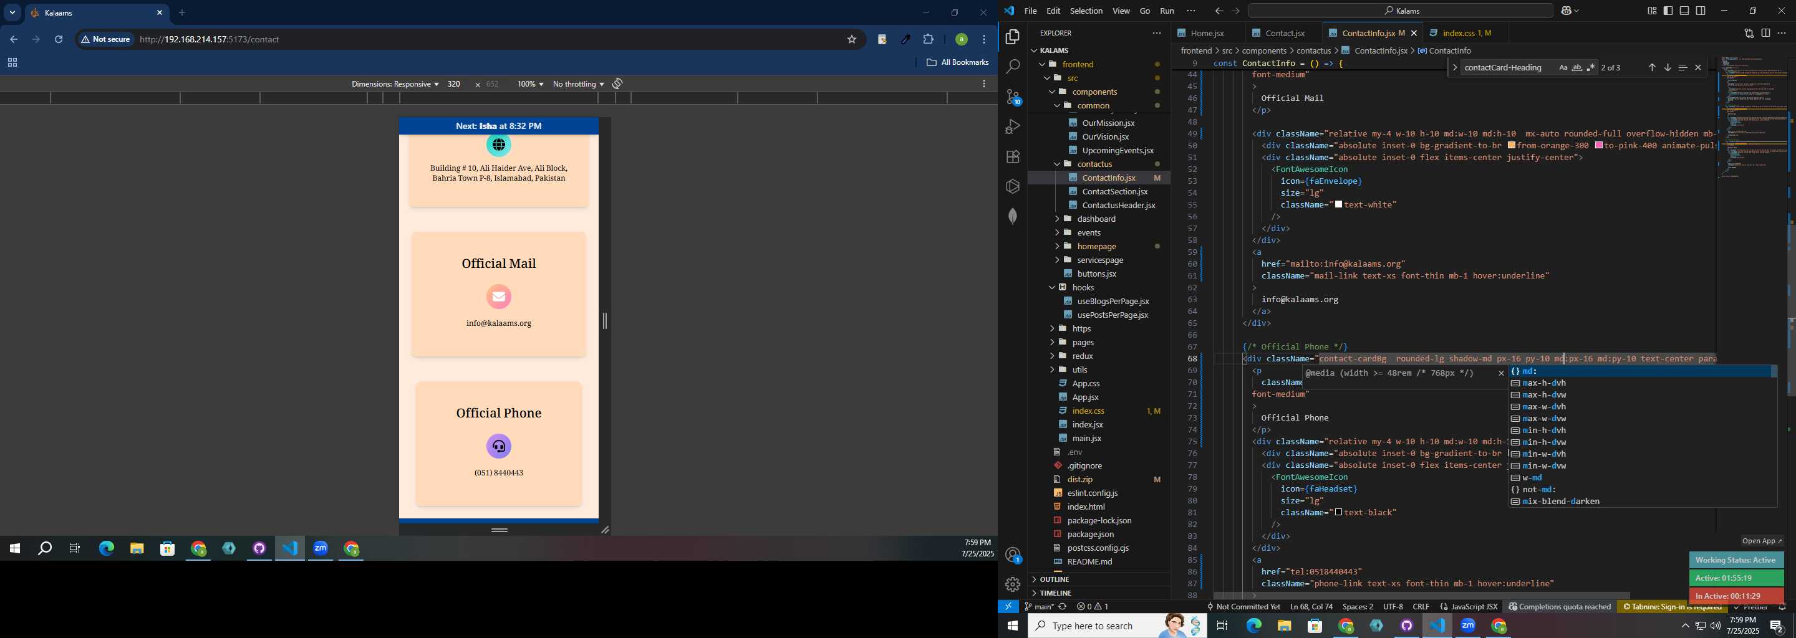Collapse the hooks folder
1796x638 pixels.
pos(1083,288)
